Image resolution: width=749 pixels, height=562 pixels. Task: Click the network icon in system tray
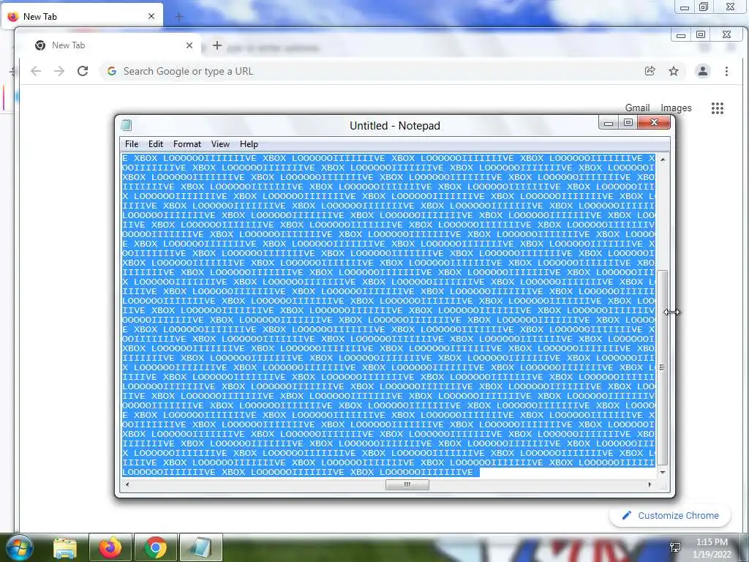(675, 547)
